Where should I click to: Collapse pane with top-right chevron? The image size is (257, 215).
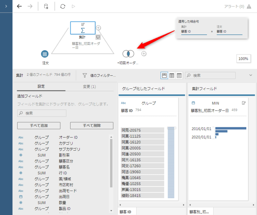coord(251,75)
